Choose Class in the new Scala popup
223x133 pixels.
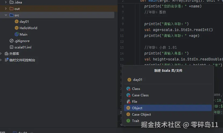click(x=168, y=89)
